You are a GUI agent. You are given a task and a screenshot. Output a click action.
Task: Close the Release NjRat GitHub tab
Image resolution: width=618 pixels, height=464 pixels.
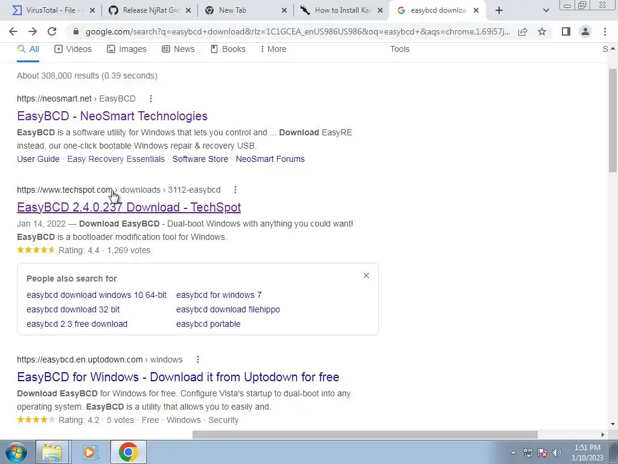pyautogui.click(x=188, y=11)
